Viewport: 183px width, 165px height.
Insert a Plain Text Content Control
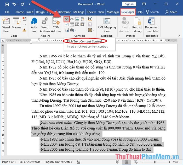72,19
